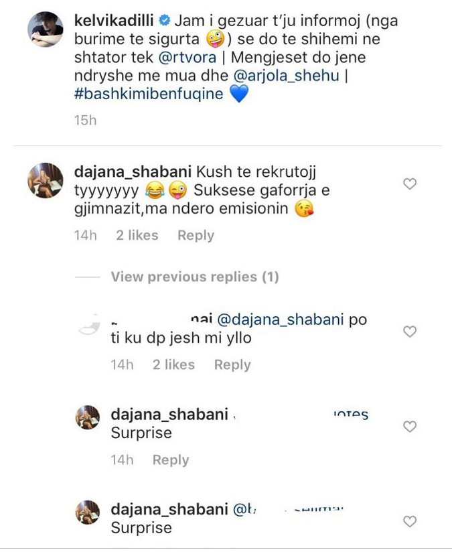Tap dajana_shabani avatar on first "Surprise" reply
Screen dimensions: 452x552
(88, 418)
